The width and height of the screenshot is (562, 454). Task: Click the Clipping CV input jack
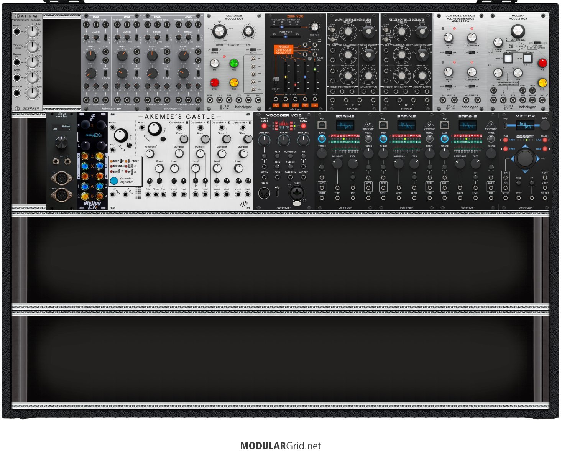click(17, 61)
